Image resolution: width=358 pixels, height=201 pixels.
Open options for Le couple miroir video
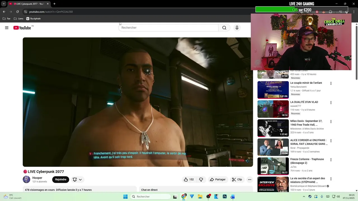pyautogui.click(x=331, y=83)
